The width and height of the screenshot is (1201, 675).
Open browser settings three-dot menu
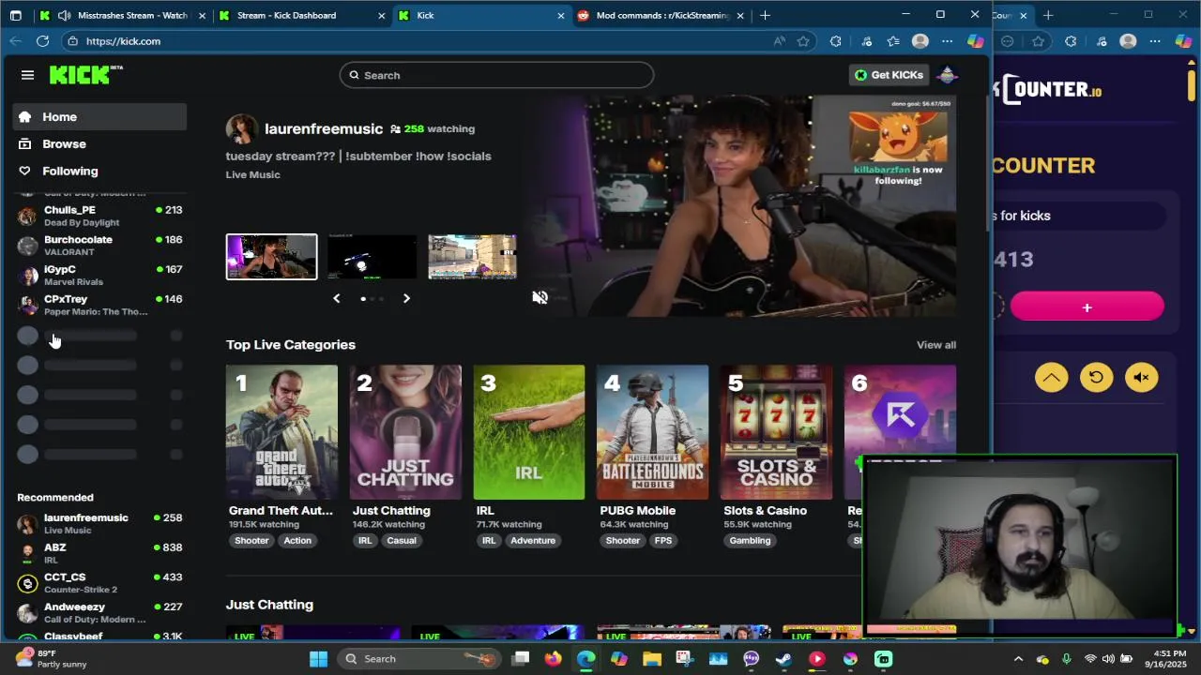(x=947, y=41)
